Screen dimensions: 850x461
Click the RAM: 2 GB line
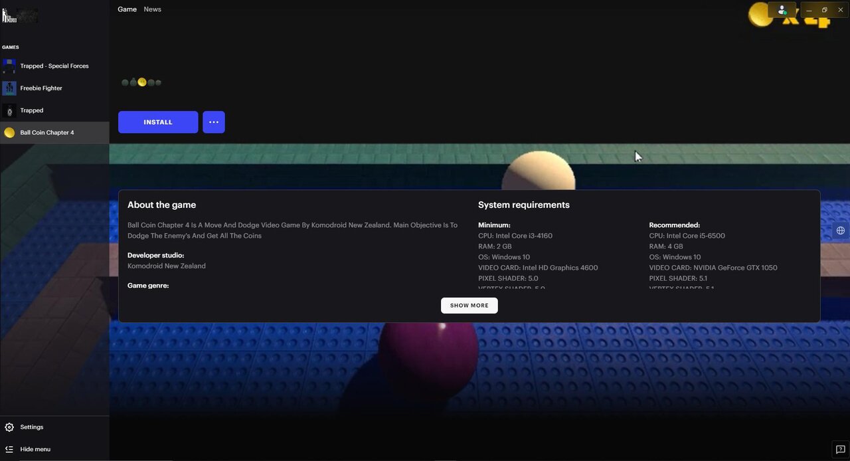coord(495,246)
